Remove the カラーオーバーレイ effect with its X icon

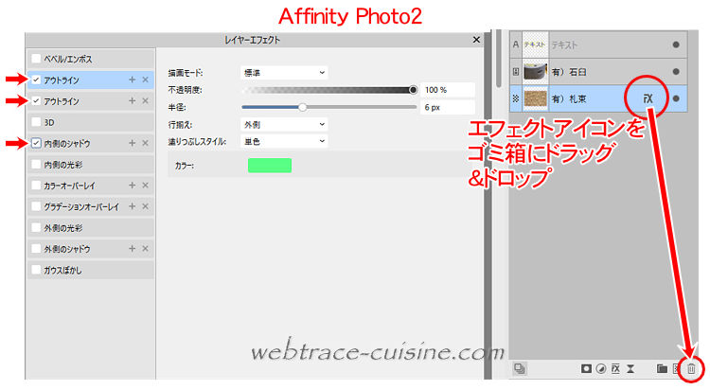click(x=145, y=186)
